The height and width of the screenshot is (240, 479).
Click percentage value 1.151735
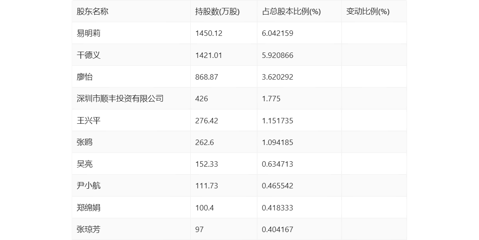pos(277,120)
